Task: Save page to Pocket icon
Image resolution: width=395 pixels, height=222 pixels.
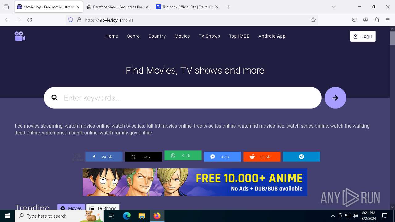Action: click(354, 20)
